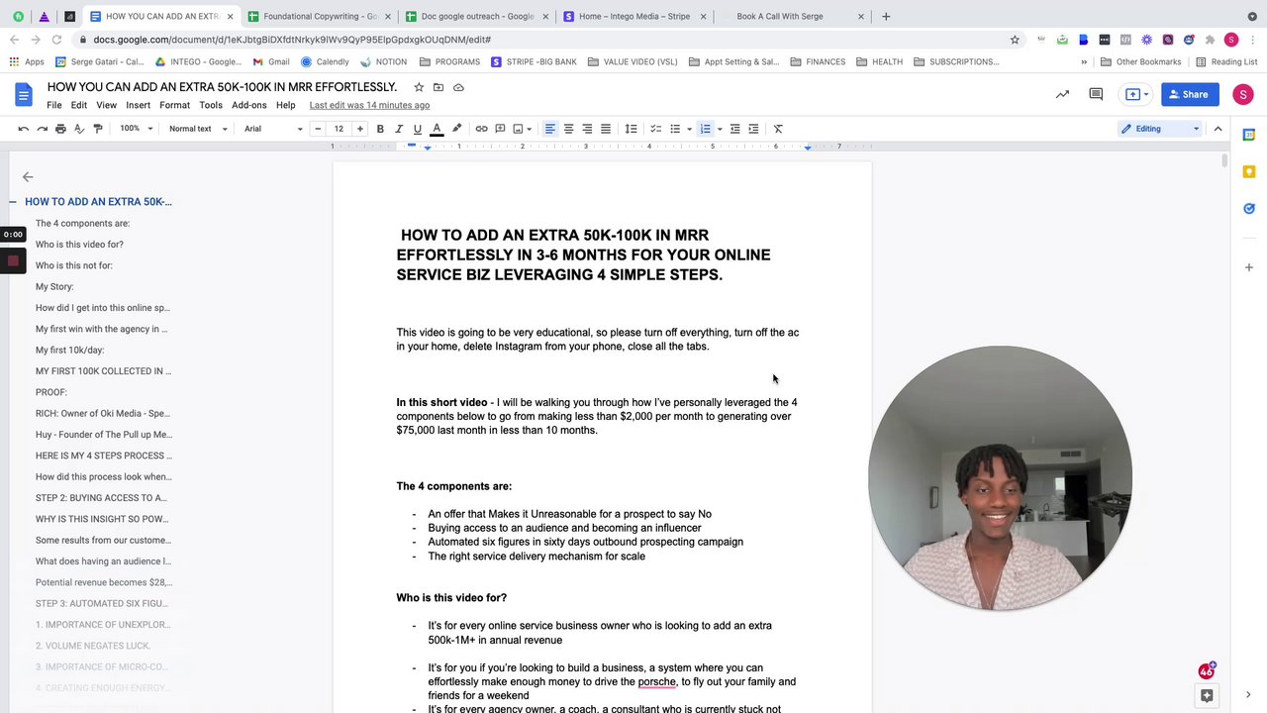
Task: Open the Format menu
Action: (x=174, y=105)
